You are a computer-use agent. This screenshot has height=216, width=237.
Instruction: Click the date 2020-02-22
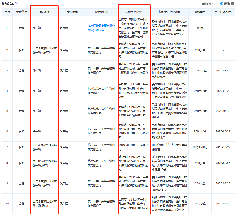click(x=223, y=183)
